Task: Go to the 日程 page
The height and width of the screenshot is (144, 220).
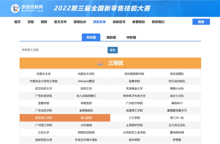Action: (31, 22)
